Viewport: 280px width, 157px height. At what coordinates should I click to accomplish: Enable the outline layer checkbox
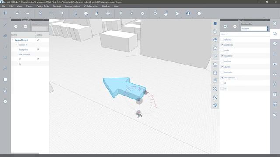[222, 61]
